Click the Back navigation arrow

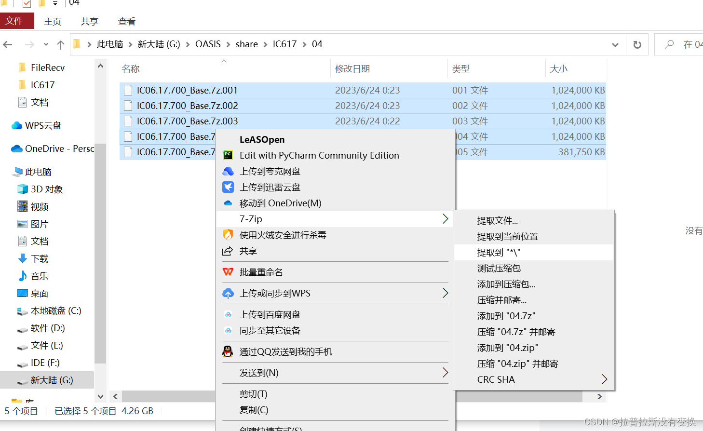[x=8, y=44]
